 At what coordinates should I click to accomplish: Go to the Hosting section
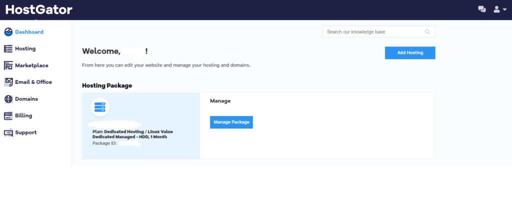click(25, 48)
